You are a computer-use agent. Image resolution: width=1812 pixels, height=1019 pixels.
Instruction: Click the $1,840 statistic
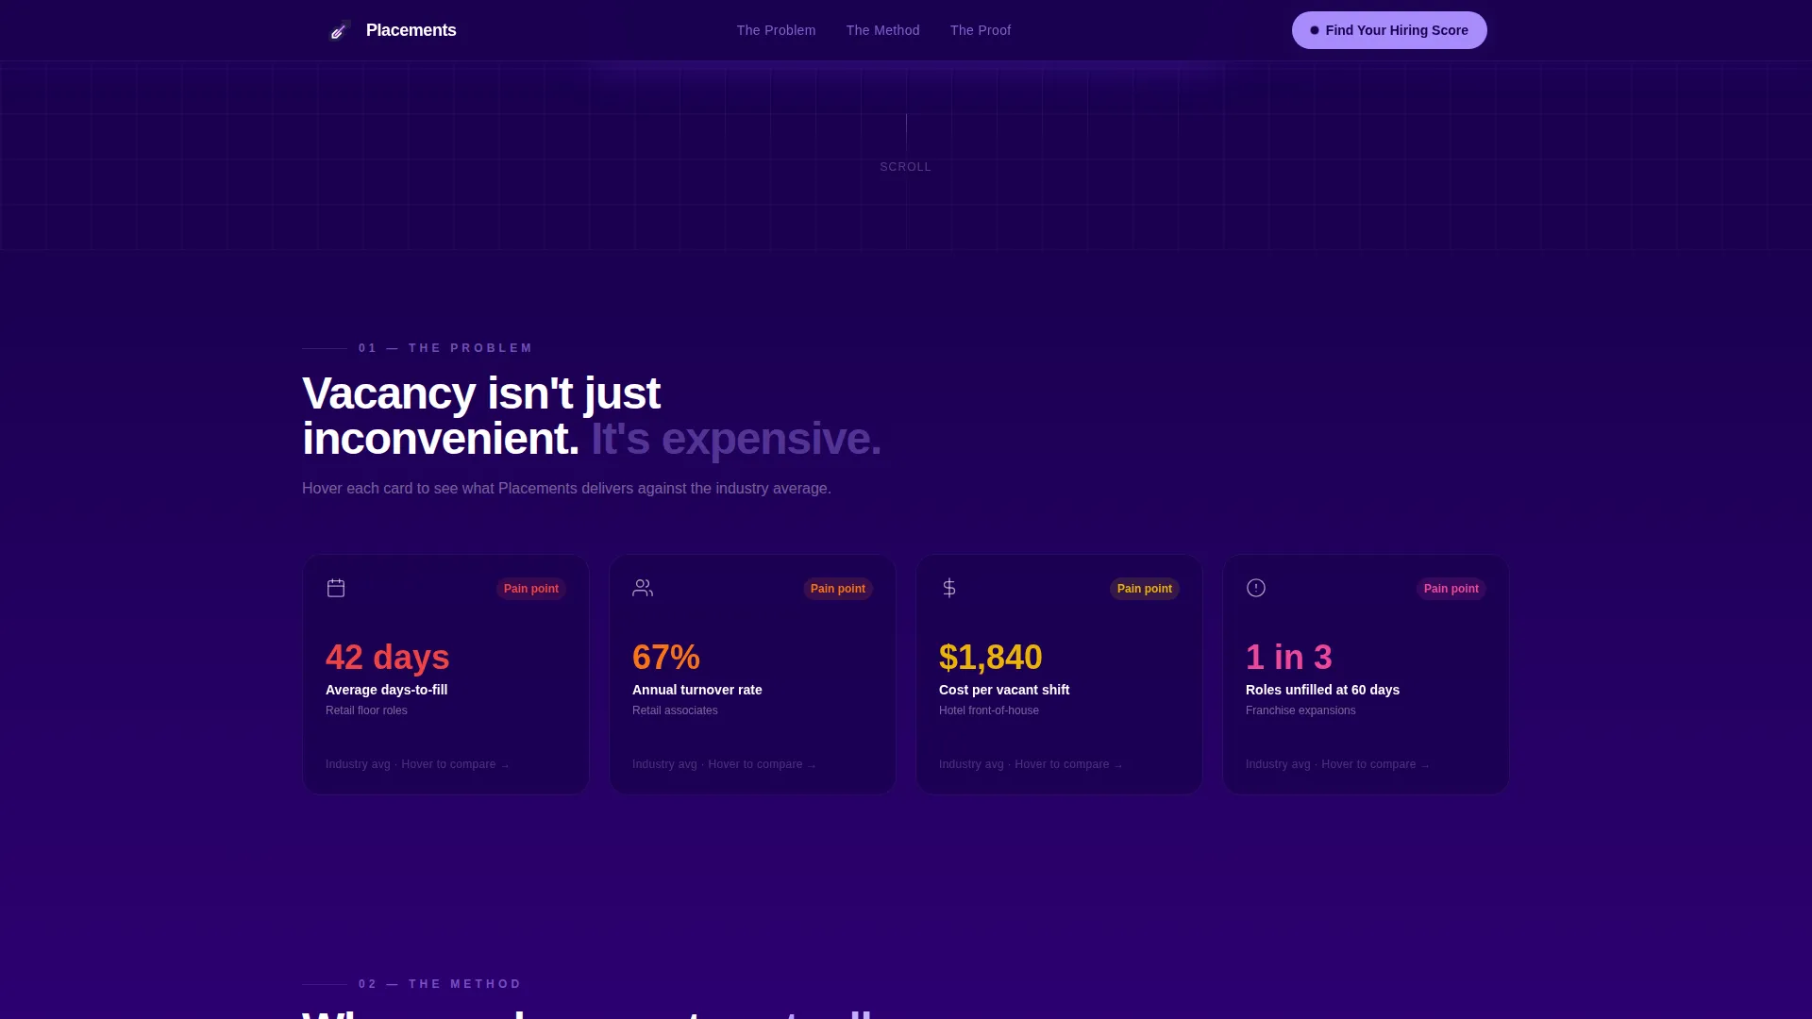tap(991, 658)
